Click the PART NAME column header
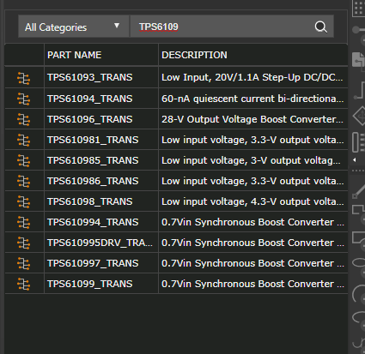 tap(74, 55)
